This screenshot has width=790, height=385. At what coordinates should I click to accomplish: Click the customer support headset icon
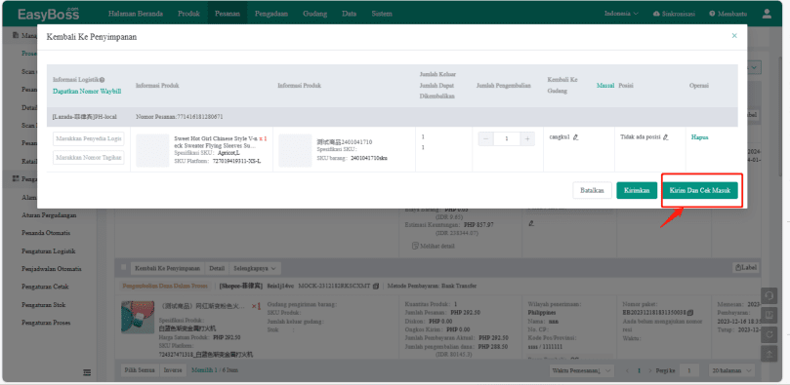(769, 296)
